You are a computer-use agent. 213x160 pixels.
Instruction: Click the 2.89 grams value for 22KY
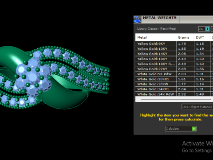click(182, 69)
